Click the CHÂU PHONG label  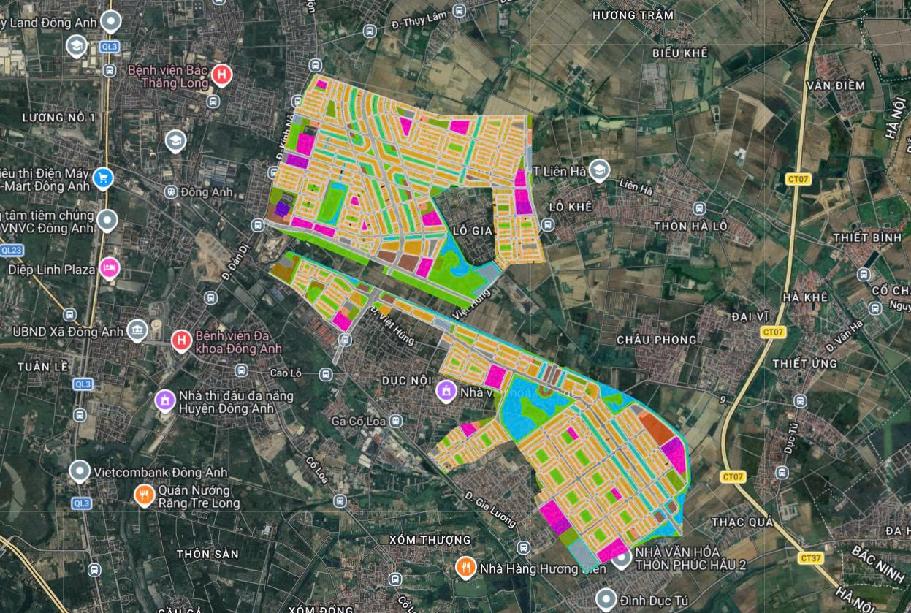click(657, 340)
